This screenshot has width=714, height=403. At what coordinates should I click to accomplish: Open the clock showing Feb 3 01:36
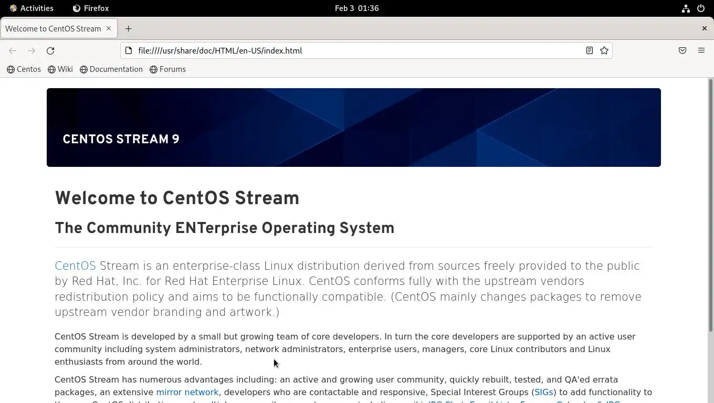357,8
